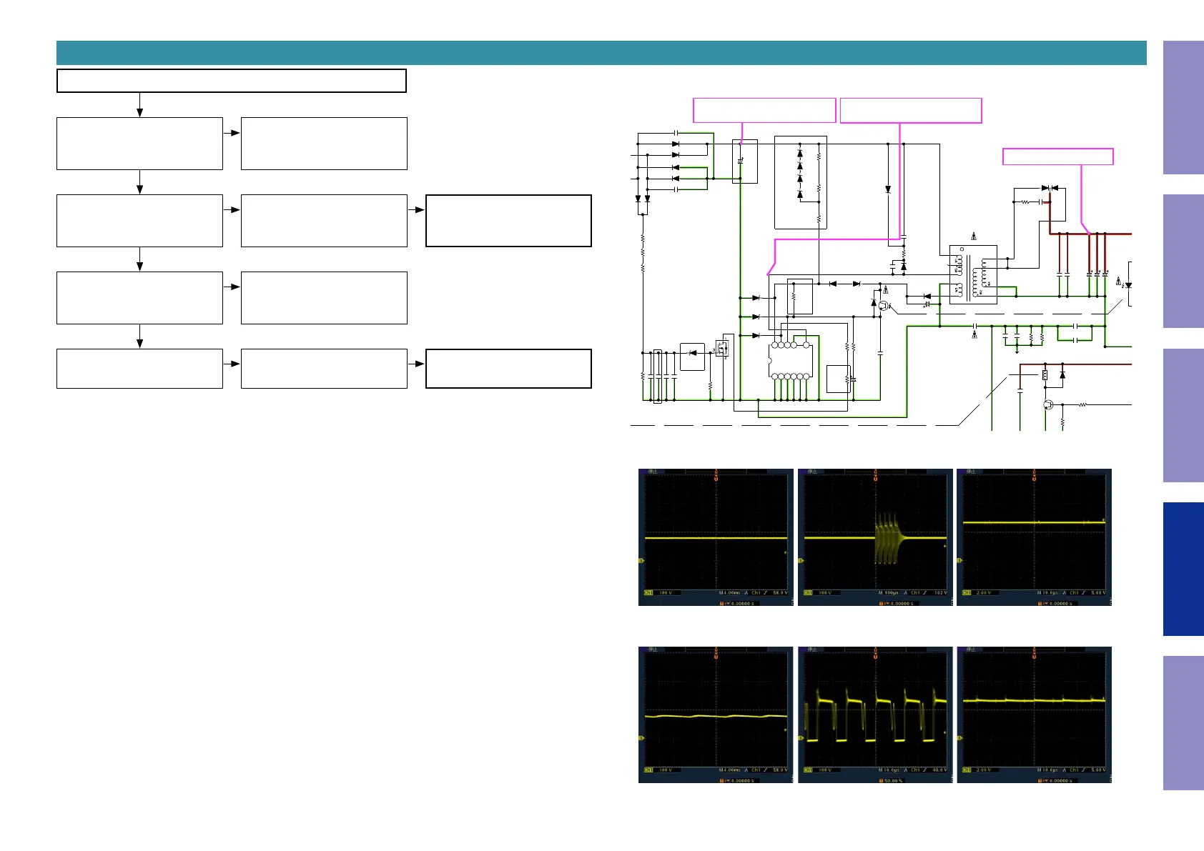Open the waveform showing the burst oscillation
This screenshot has height=851, width=1204.
875,537
